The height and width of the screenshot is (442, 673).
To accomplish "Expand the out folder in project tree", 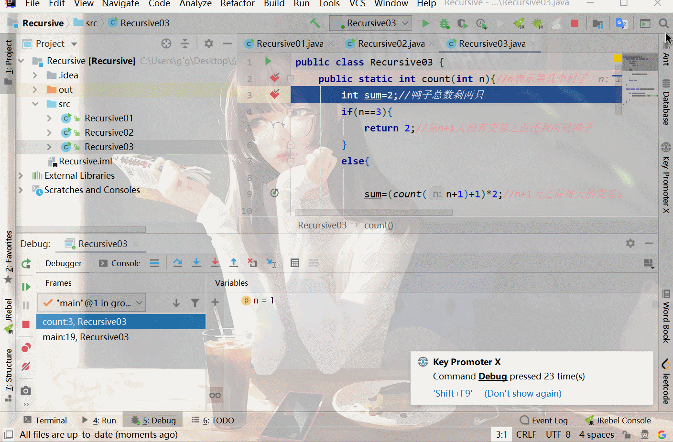I will pos(35,89).
